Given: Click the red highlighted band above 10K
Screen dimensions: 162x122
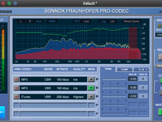Looking at the screenshot, I should click(133, 43).
